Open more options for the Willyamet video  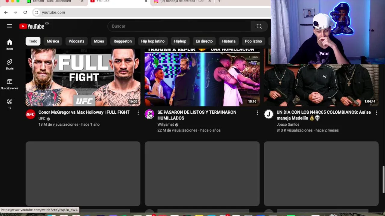[257, 112]
